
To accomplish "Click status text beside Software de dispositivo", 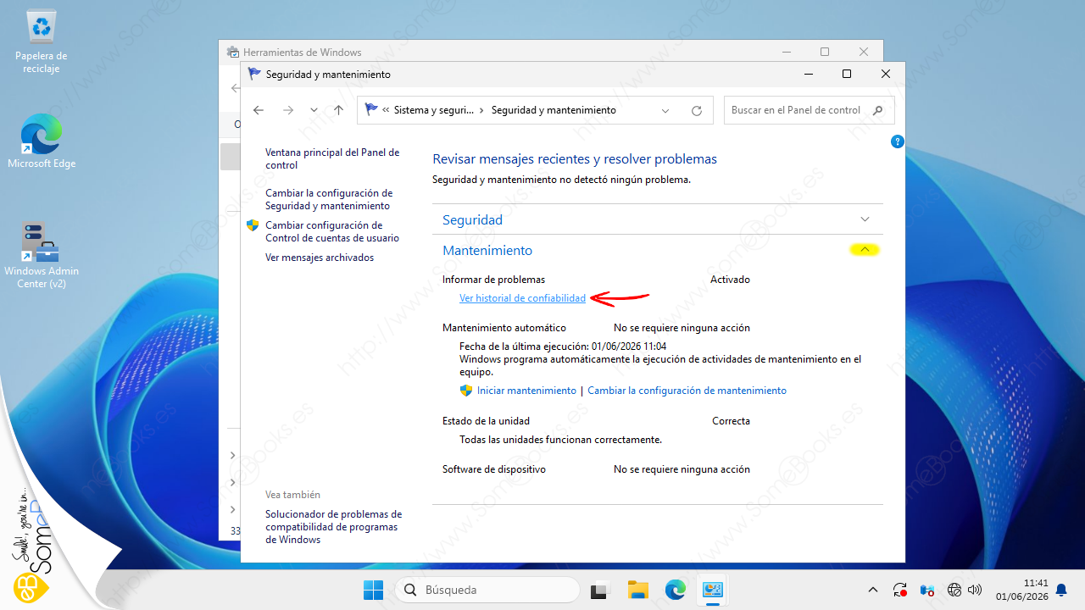I will coord(682,469).
